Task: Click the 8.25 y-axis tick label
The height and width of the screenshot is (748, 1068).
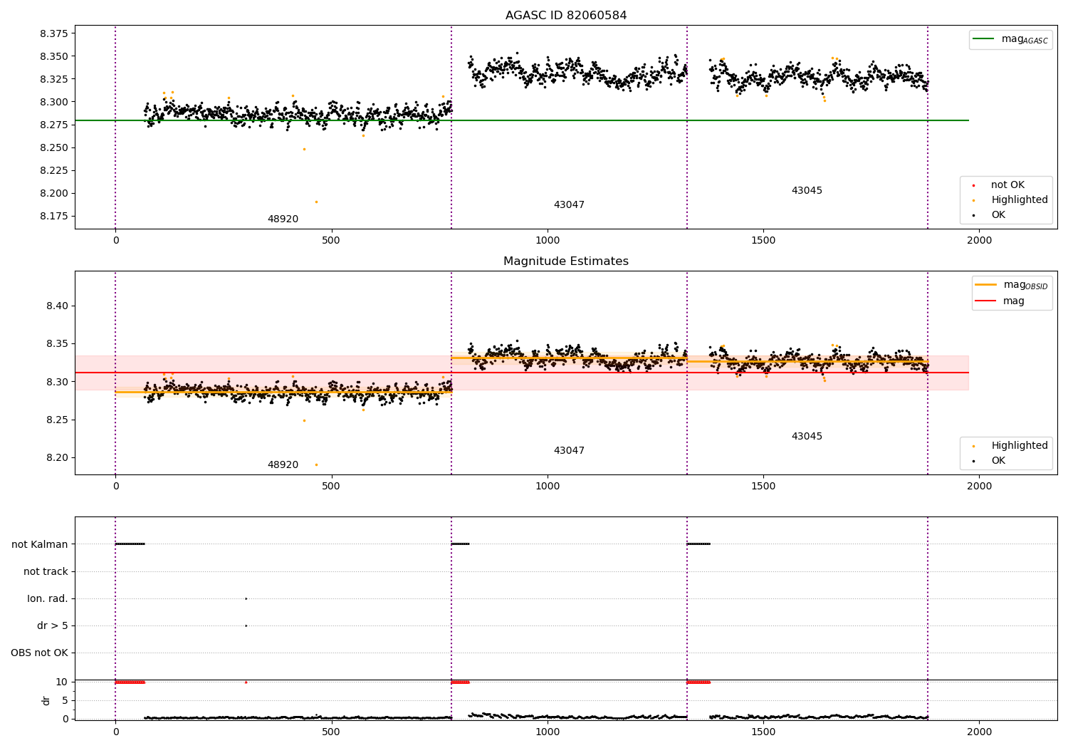Action: pyautogui.click(x=57, y=420)
